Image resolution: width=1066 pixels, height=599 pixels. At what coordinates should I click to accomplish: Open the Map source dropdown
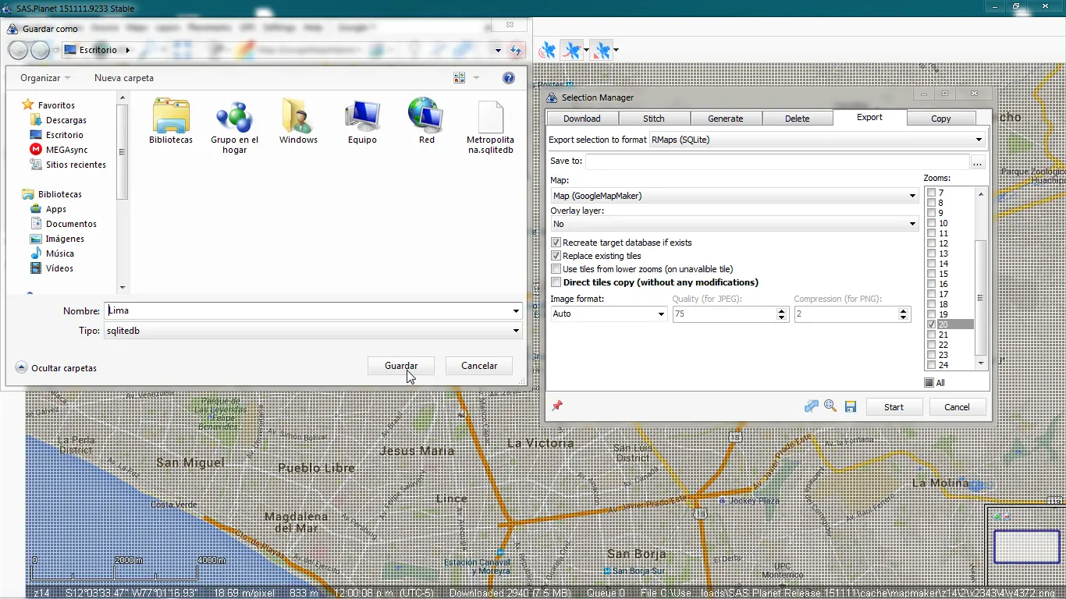click(734, 196)
